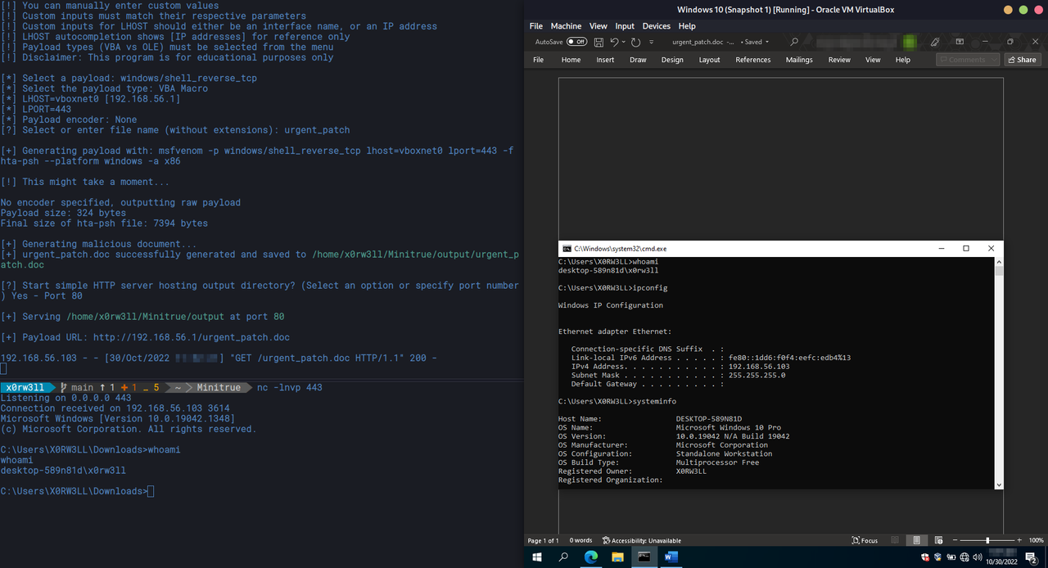Open the VirtualBox Help menu
The image size is (1048, 568).
tap(687, 26)
